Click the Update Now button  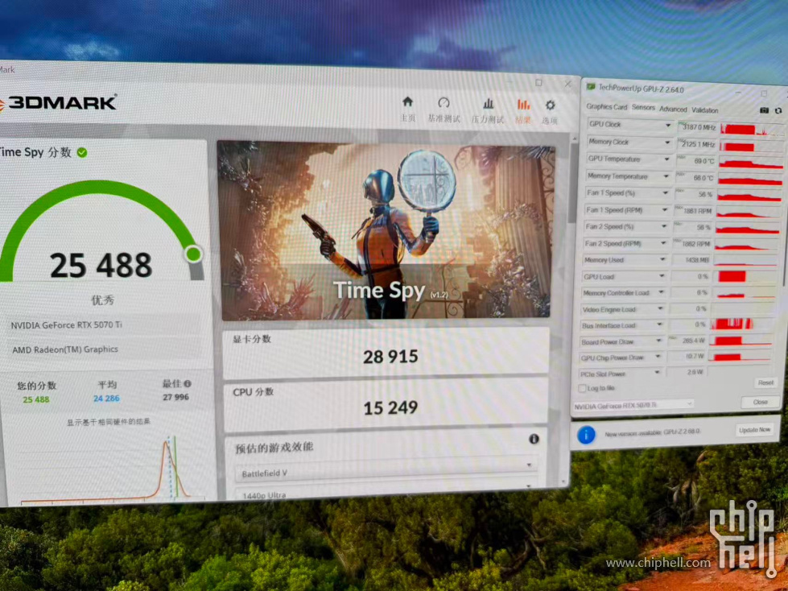[x=754, y=430]
